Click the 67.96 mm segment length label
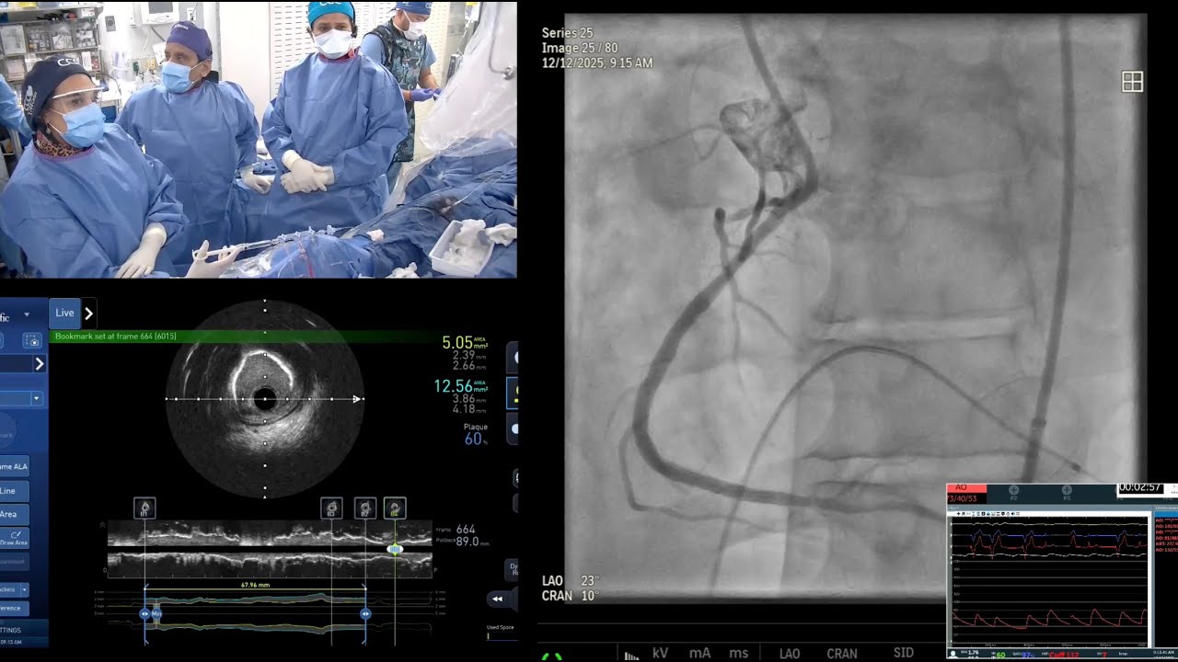Viewport: 1178px width, 662px height. click(x=255, y=584)
